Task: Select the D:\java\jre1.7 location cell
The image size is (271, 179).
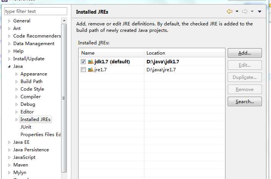Action: tap(161, 70)
